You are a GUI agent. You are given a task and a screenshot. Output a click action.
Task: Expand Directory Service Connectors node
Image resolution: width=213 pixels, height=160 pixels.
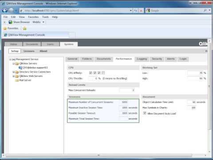13,72
